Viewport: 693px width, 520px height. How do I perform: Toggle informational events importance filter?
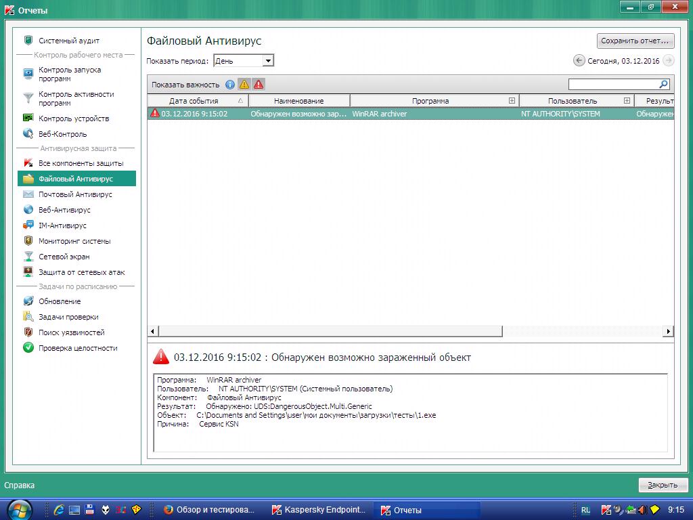coord(230,85)
